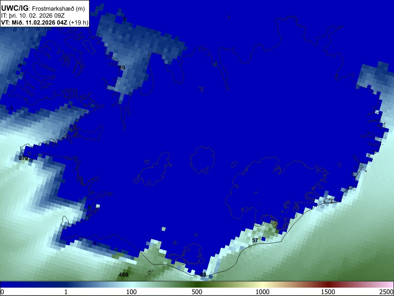The width and height of the screenshot is (394, 296).
Task: Click the (+19 h) forecast offset text
Action: (x=78, y=22)
